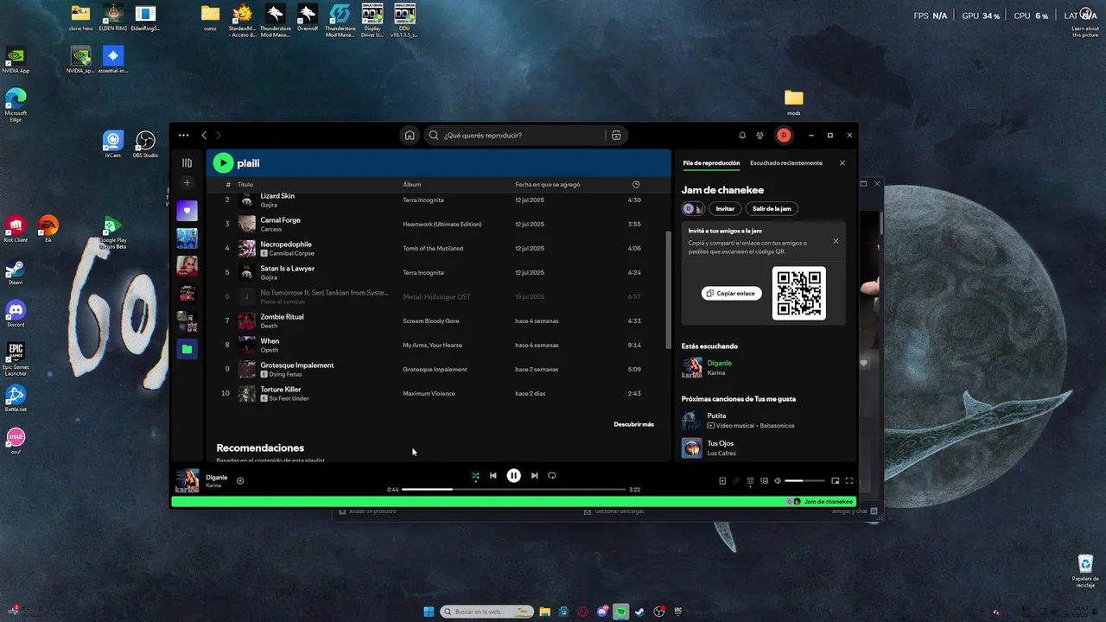1106x622 pixels.
Task: Open Discord from the taskbar
Action: [601, 612]
